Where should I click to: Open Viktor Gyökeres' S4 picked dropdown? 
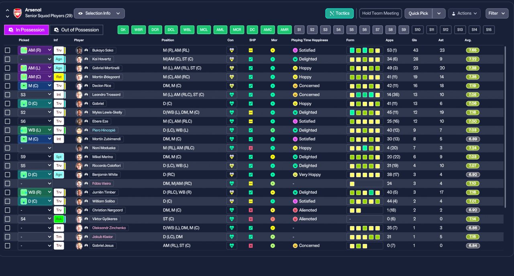click(x=35, y=219)
